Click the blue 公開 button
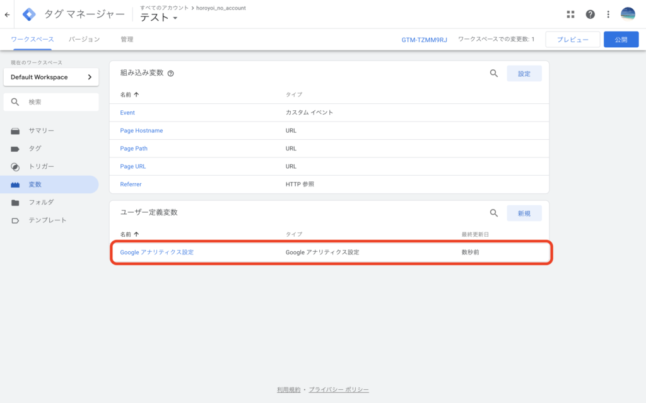The height and width of the screenshot is (403, 646). 621,40
